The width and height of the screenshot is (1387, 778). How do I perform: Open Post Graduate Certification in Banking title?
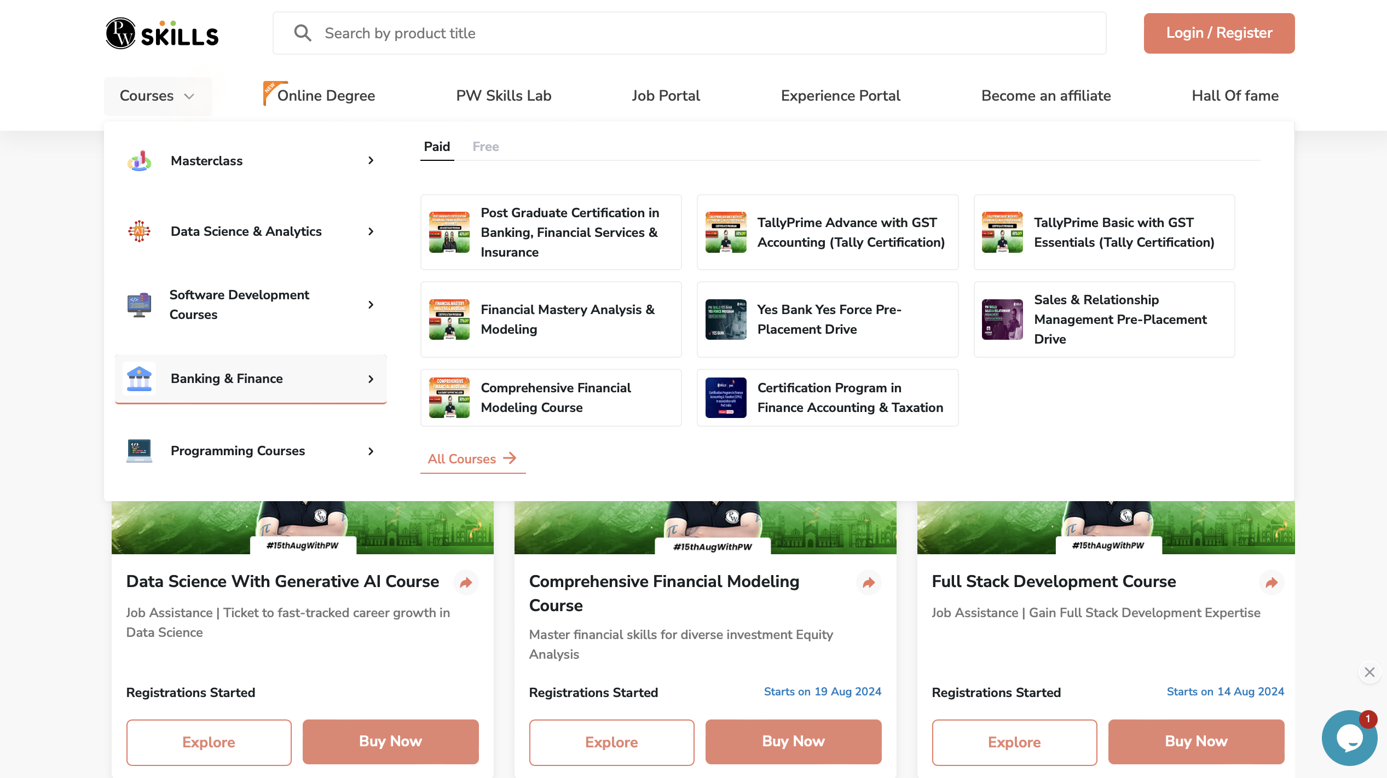click(570, 232)
